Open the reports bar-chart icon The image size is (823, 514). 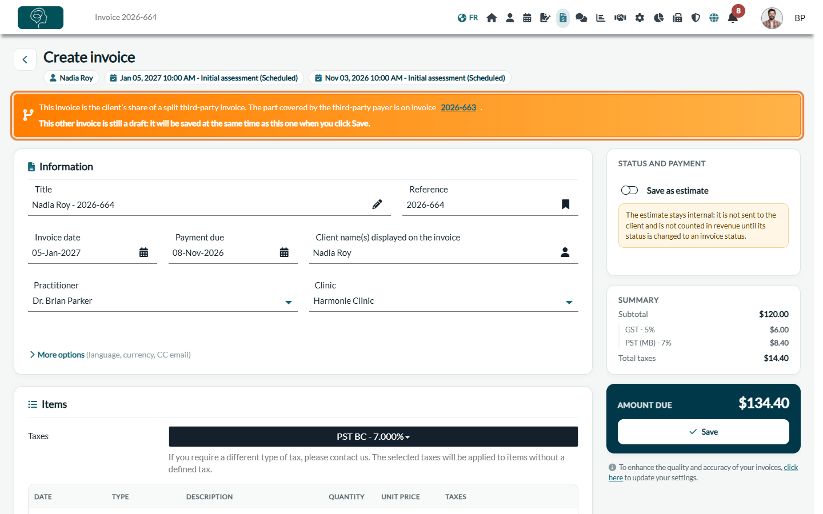[x=601, y=18]
